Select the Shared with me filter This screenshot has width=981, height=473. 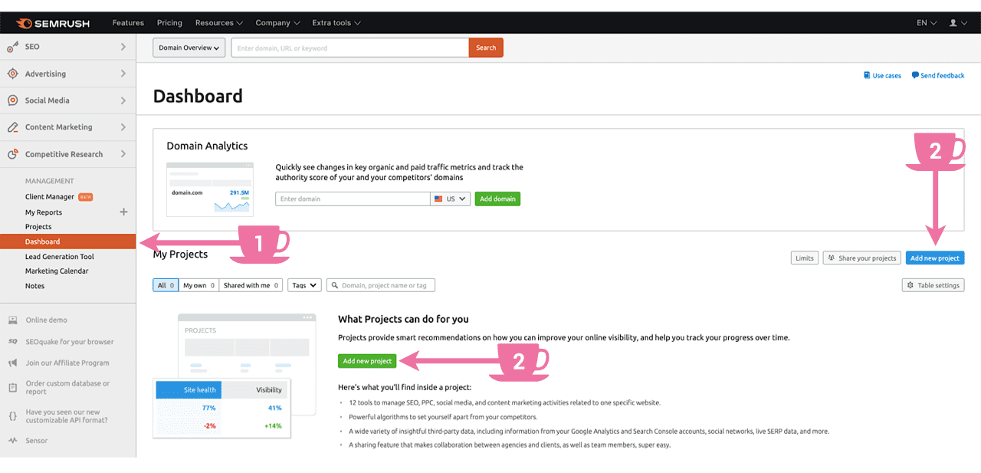(251, 284)
